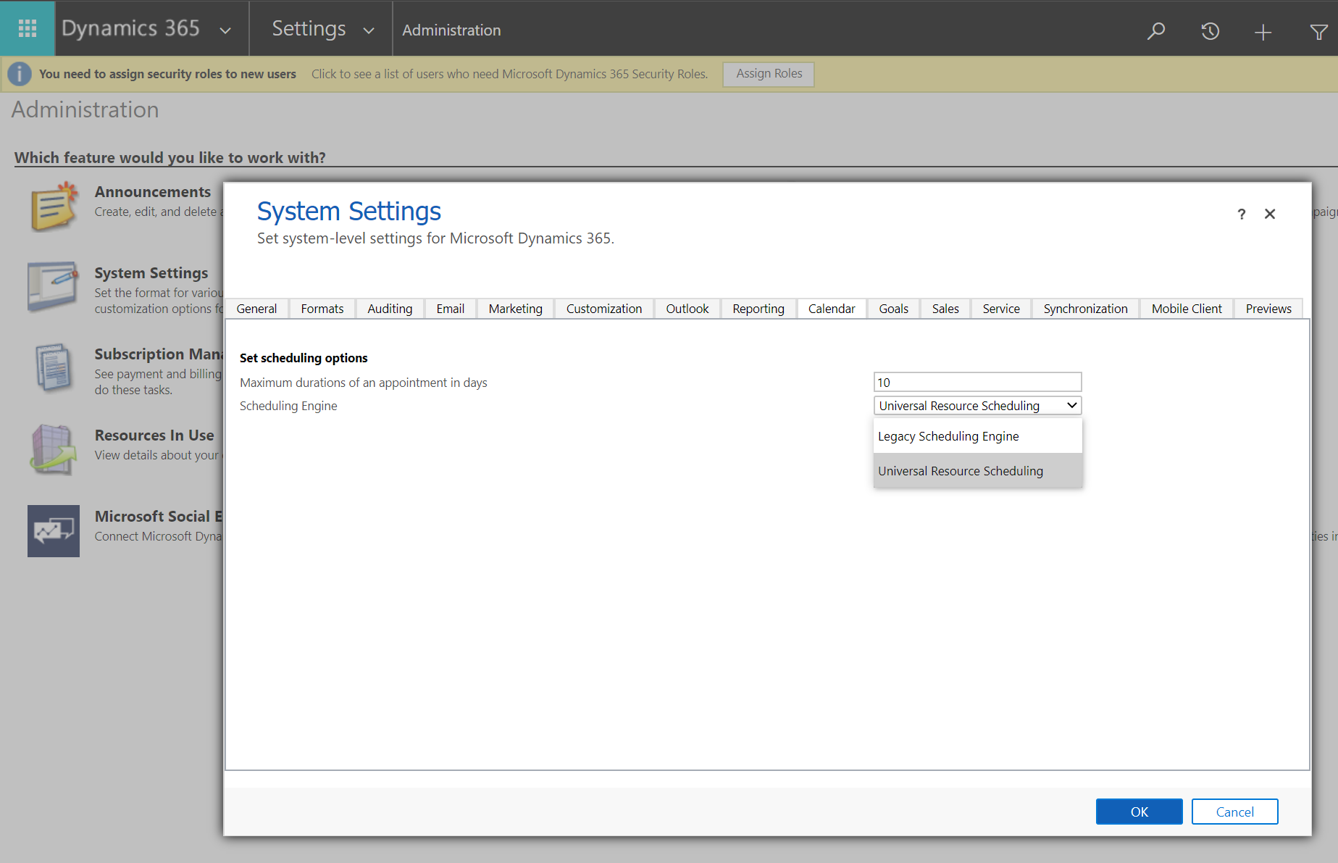The width and height of the screenshot is (1338, 863).
Task: Close the System Settings dialog
Action: tap(1270, 214)
